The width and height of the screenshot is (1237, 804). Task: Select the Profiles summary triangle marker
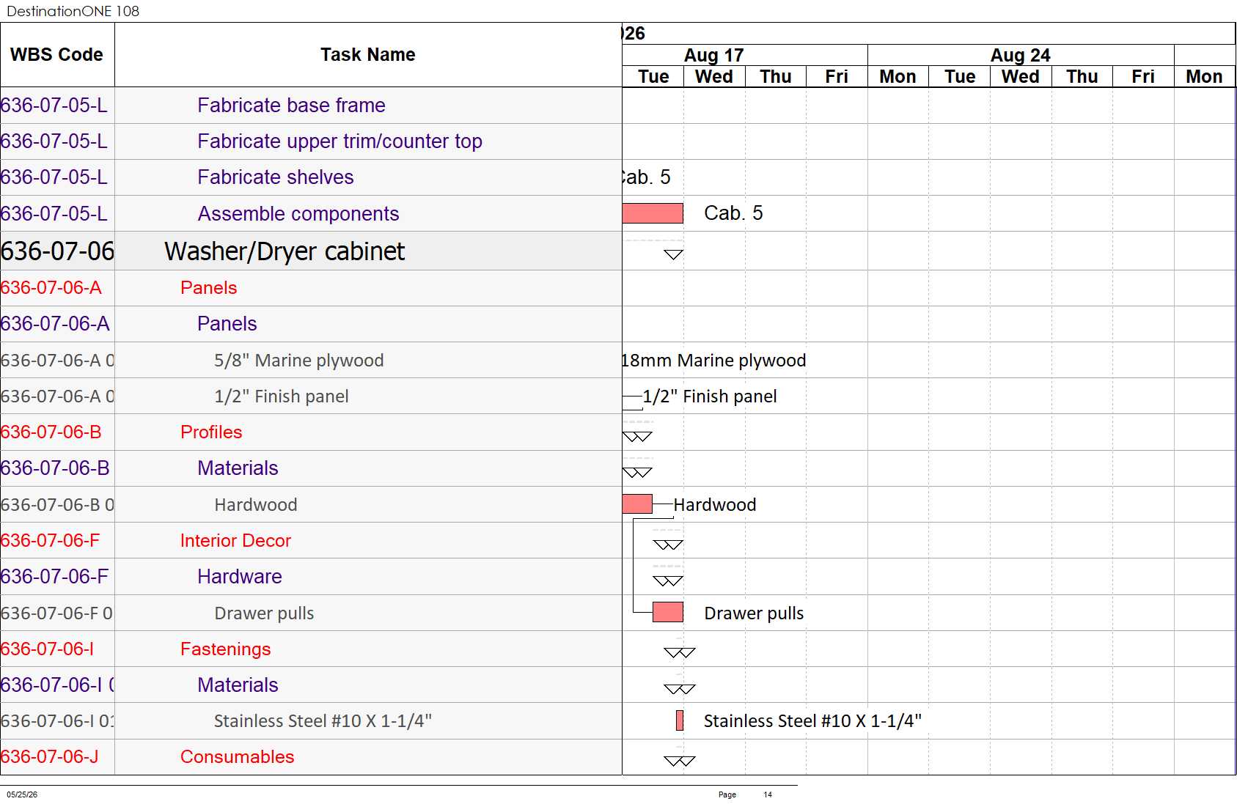pos(637,436)
